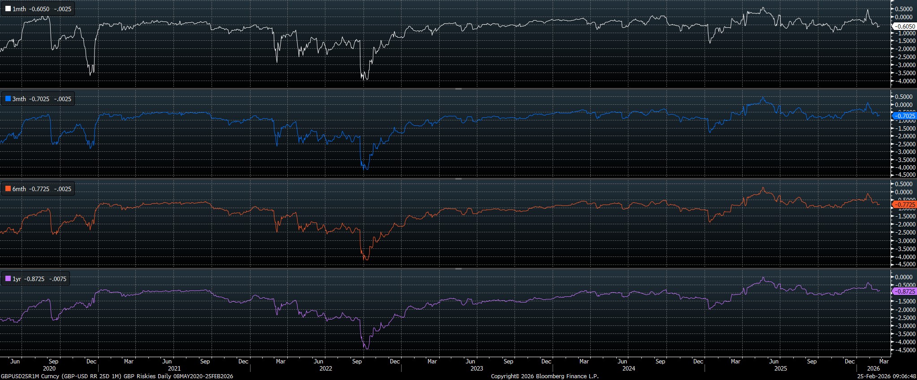Click the orange -0.7725 last-value axis tag

click(x=904, y=205)
